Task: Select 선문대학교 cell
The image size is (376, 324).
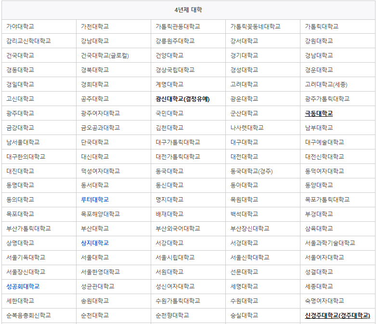Action: [x=263, y=272]
